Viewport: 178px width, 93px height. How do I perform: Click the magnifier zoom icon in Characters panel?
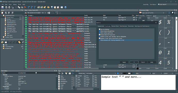172,13
